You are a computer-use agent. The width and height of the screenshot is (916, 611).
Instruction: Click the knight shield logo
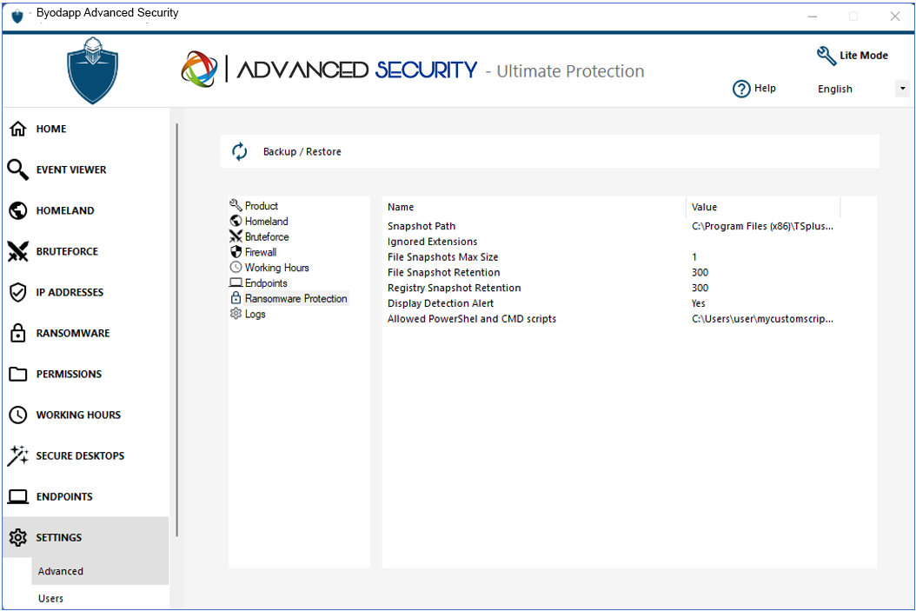92,70
